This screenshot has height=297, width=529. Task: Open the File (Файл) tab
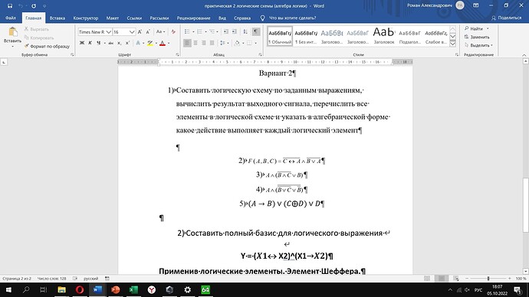(11, 18)
